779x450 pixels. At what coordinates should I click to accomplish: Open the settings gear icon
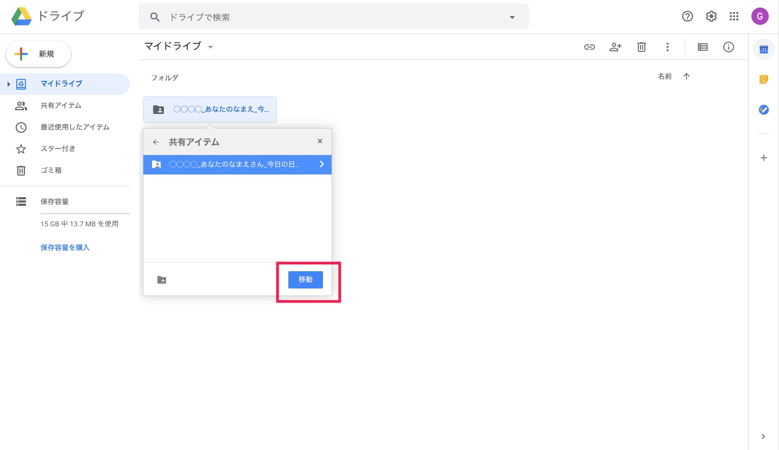711,16
